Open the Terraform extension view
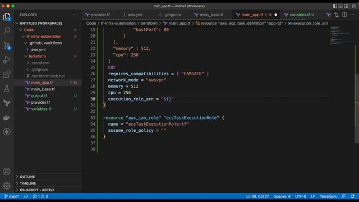Screen dimensions: 359x202 7,103
